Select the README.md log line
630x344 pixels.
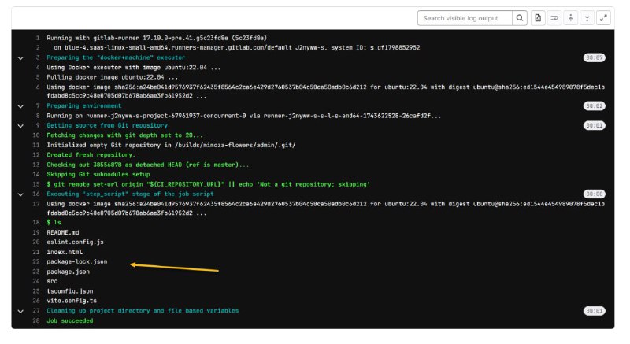click(x=63, y=232)
